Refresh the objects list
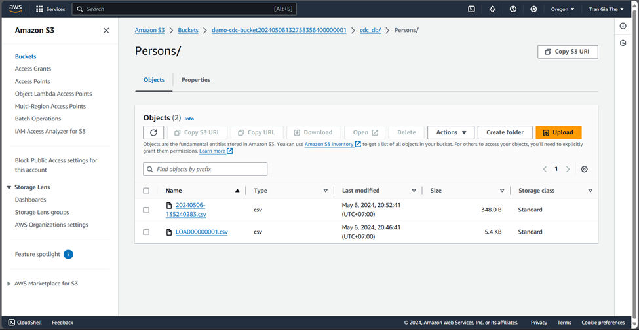Viewport: 639px width, 330px height. (x=153, y=132)
